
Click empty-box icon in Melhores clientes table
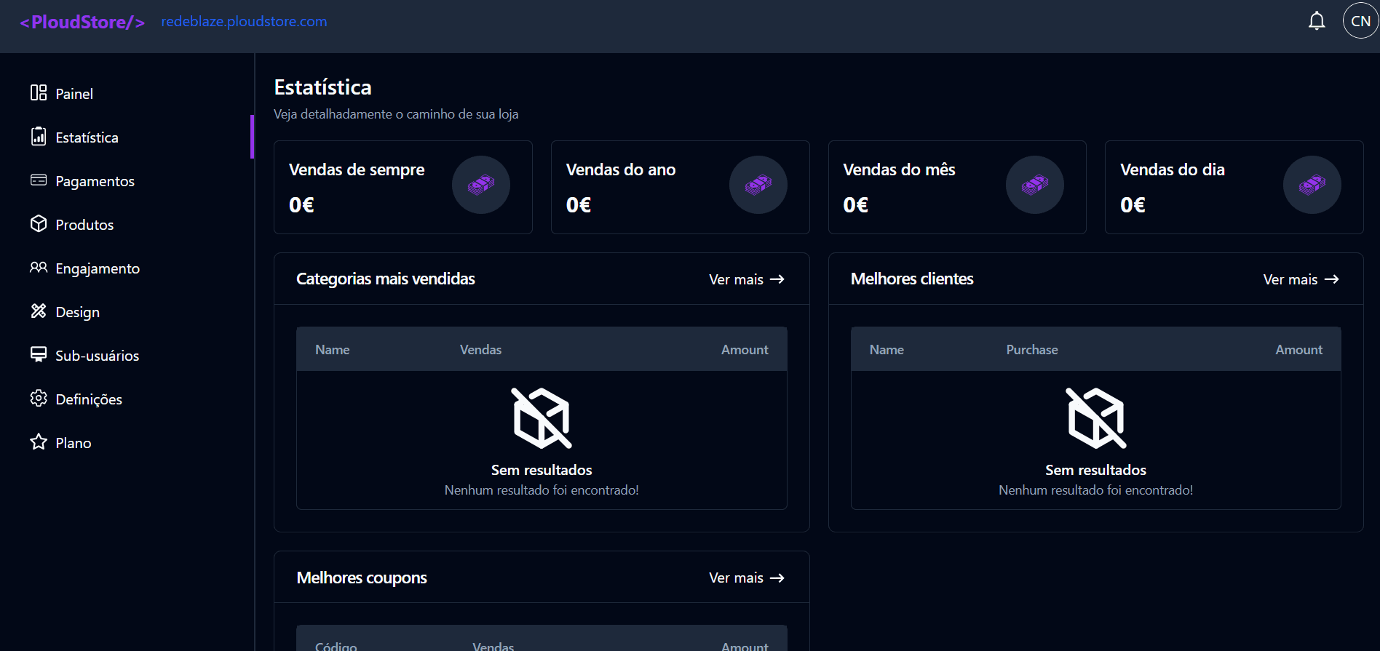pyautogui.click(x=1096, y=418)
